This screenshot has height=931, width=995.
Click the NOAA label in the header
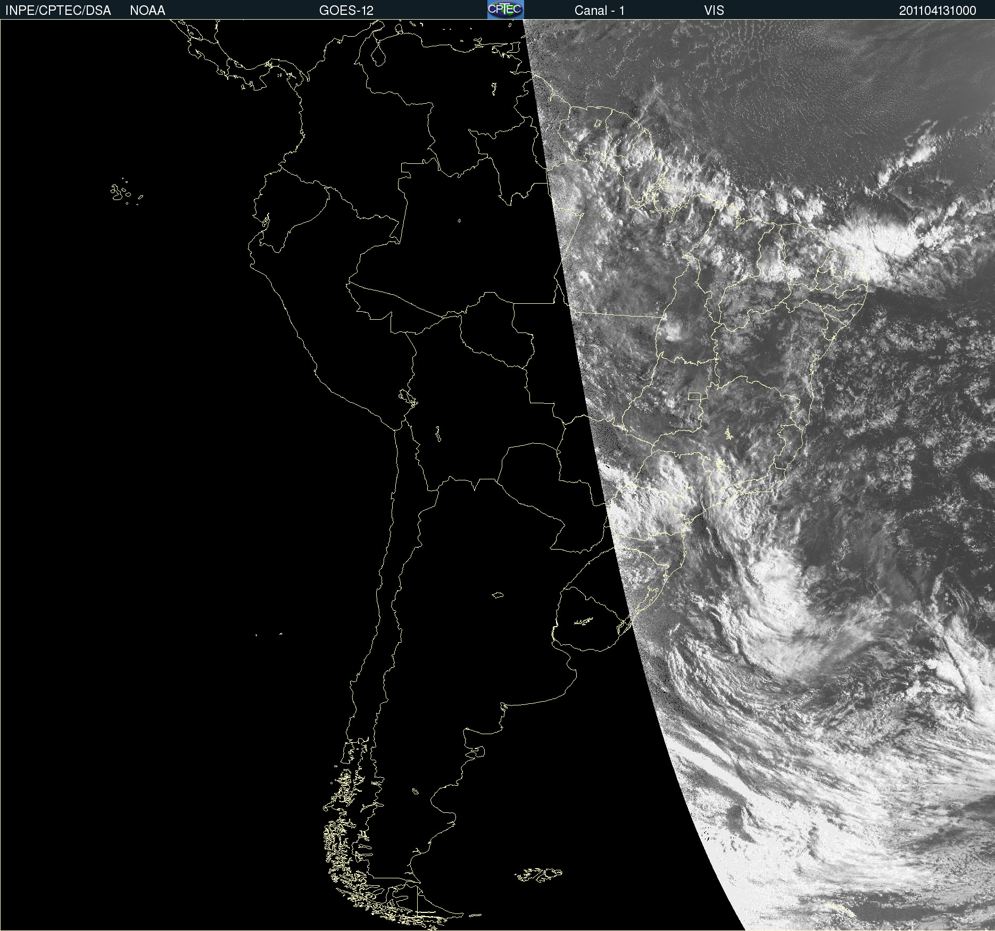coord(147,11)
